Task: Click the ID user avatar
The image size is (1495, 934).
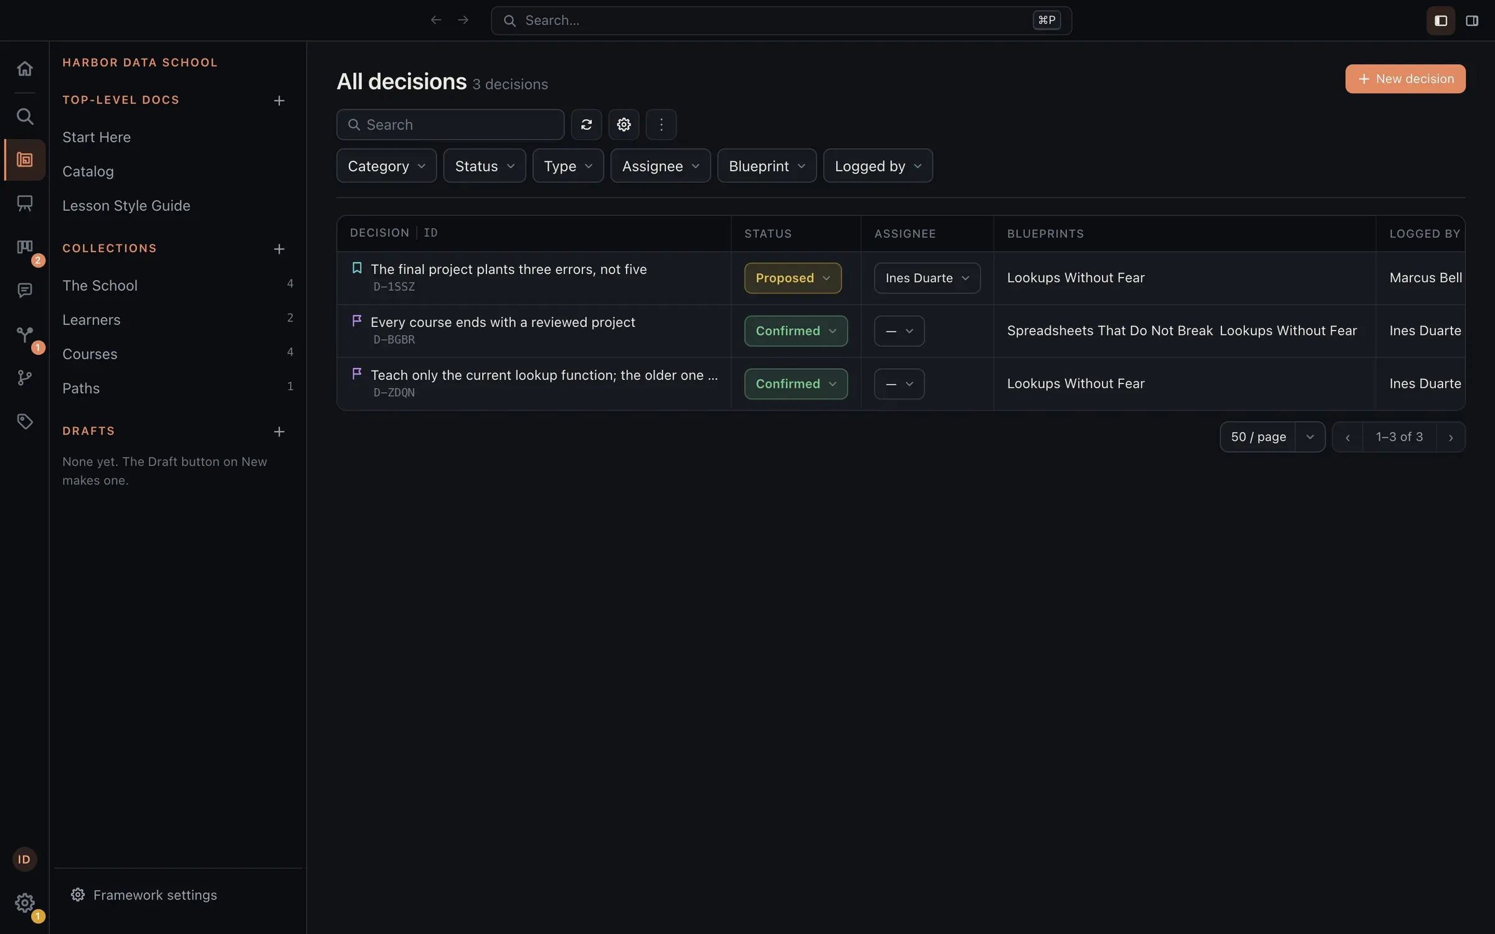Action: click(24, 859)
